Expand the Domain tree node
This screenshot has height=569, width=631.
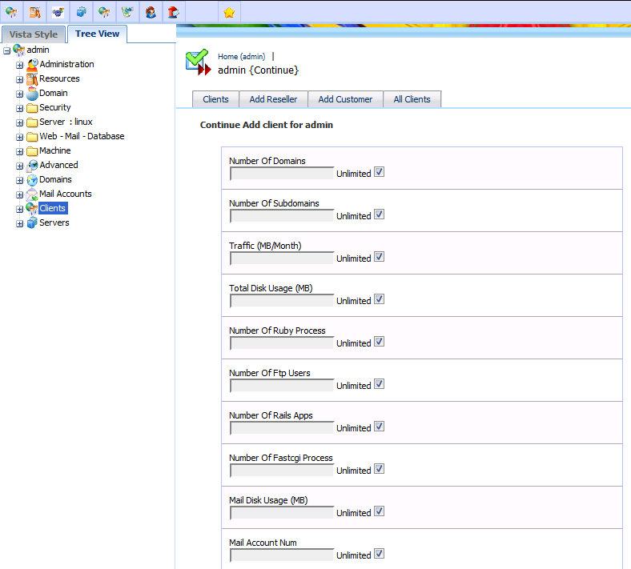point(20,94)
